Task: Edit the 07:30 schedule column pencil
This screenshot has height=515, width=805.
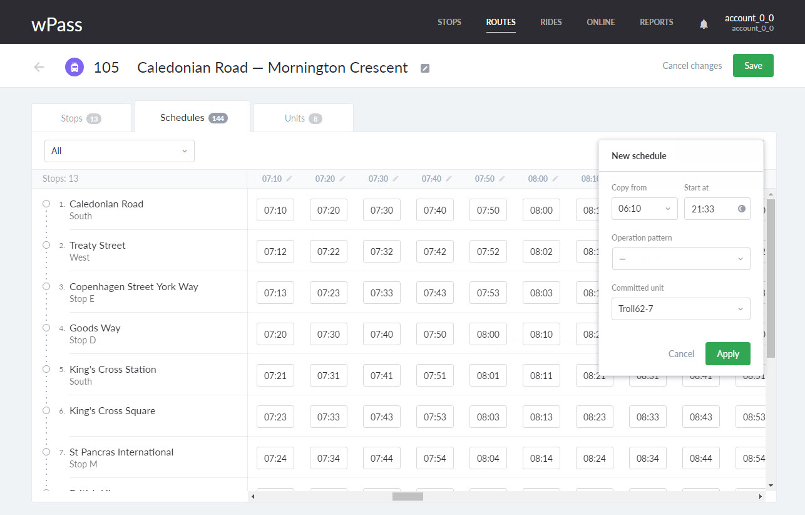Action: coord(396,179)
